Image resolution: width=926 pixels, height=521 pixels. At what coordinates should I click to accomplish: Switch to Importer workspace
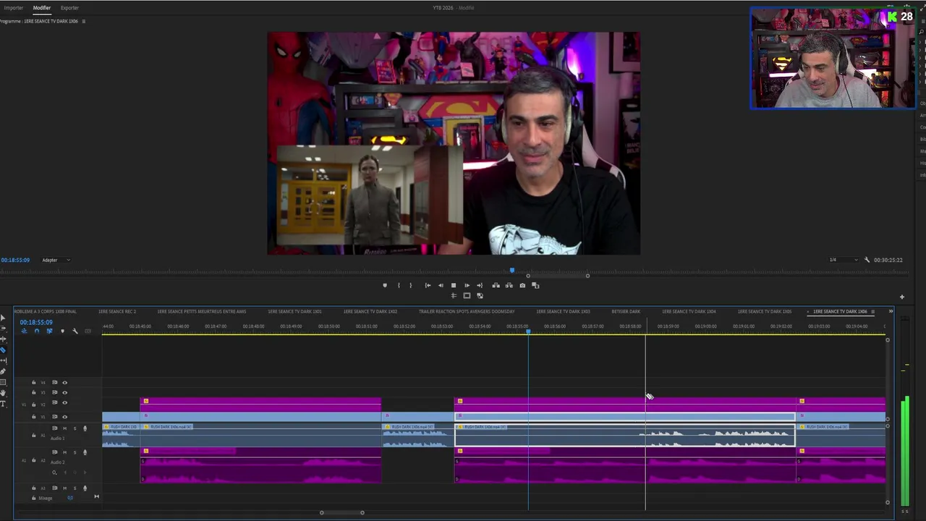pyautogui.click(x=14, y=7)
